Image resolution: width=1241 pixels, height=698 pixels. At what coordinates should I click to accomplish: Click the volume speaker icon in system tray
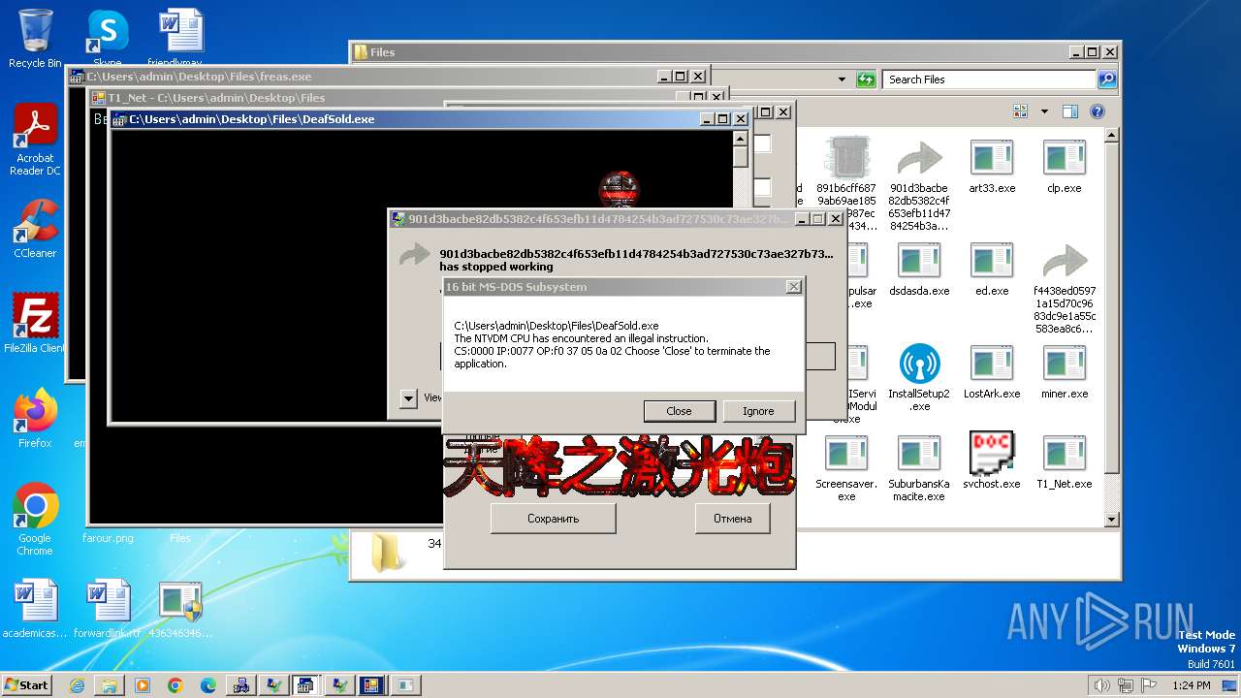point(1101,685)
